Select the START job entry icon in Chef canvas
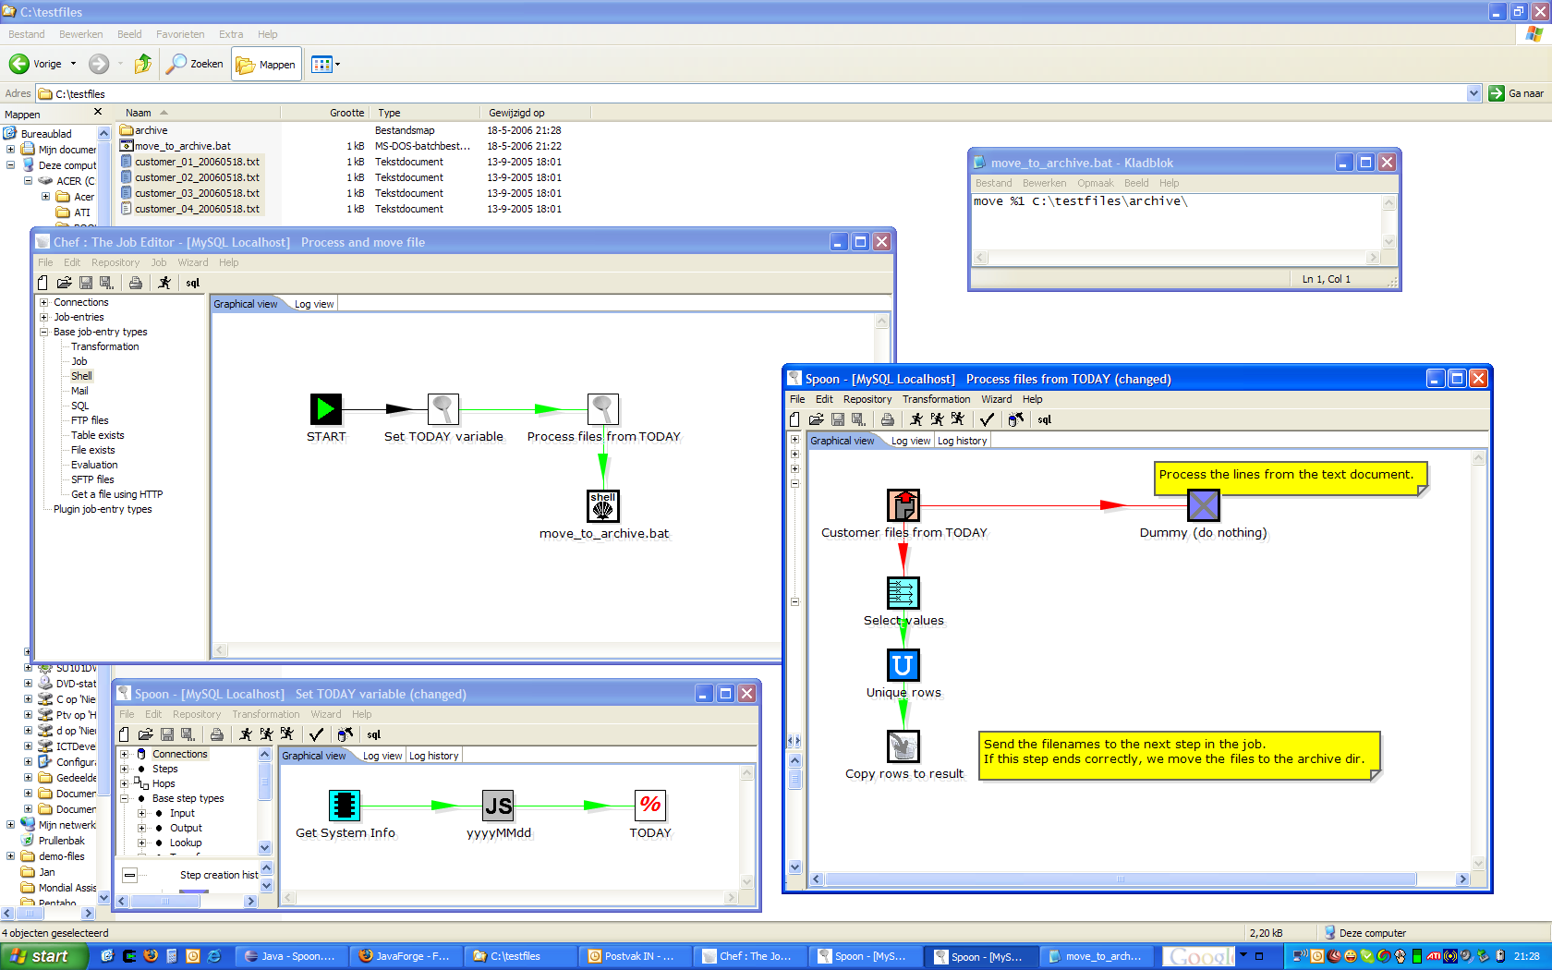1552x970 pixels. pos(326,409)
